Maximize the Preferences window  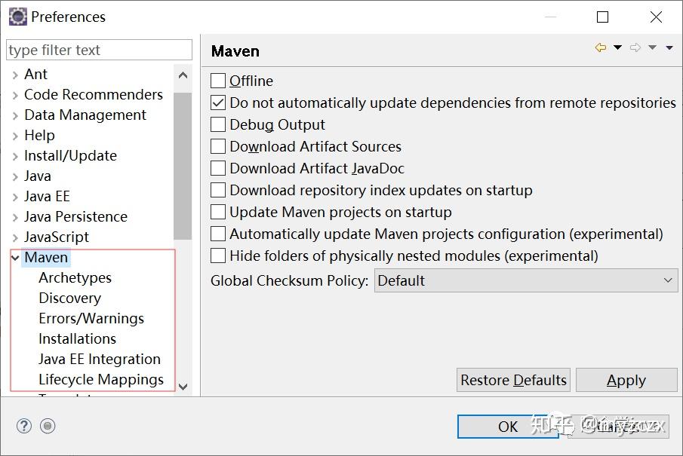point(602,17)
